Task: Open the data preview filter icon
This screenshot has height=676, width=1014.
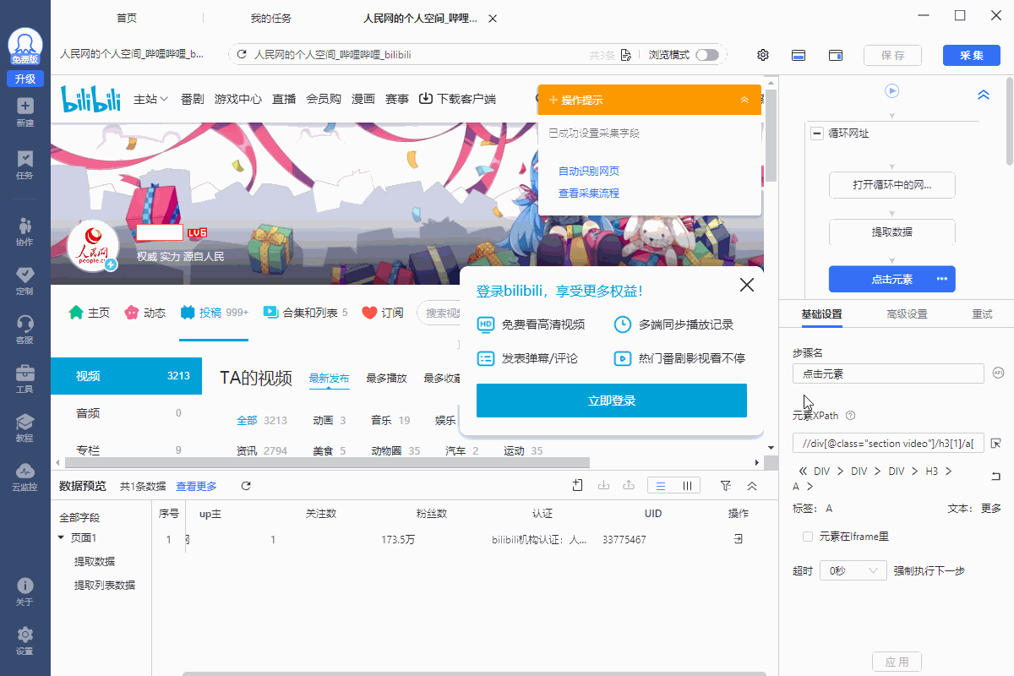Action: [x=725, y=486]
